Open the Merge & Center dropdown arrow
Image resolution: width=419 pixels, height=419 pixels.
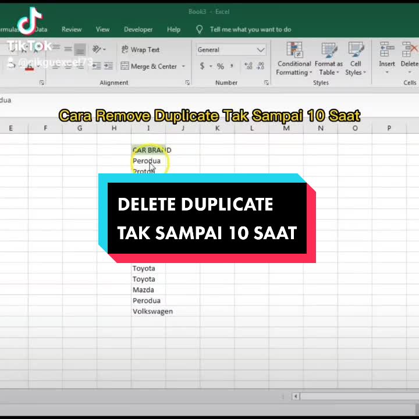click(183, 66)
